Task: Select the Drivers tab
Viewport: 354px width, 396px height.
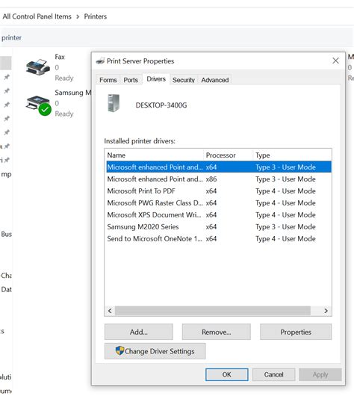Action: (156, 79)
